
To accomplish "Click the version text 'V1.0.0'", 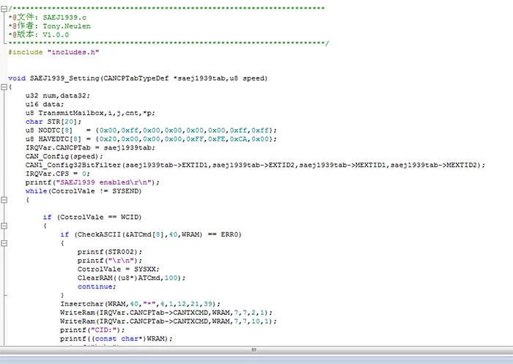I will pos(56,35).
